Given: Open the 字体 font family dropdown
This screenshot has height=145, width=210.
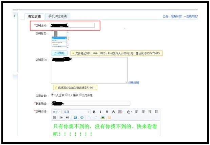Looking at the screenshot, I should [x=76, y=112].
